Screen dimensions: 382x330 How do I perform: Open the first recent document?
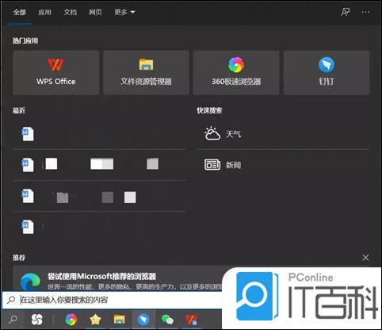[x=99, y=134]
